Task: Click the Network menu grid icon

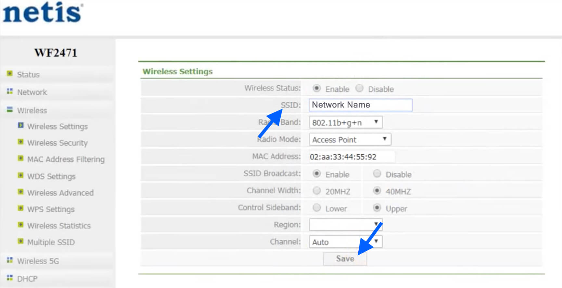Action: click(10, 92)
